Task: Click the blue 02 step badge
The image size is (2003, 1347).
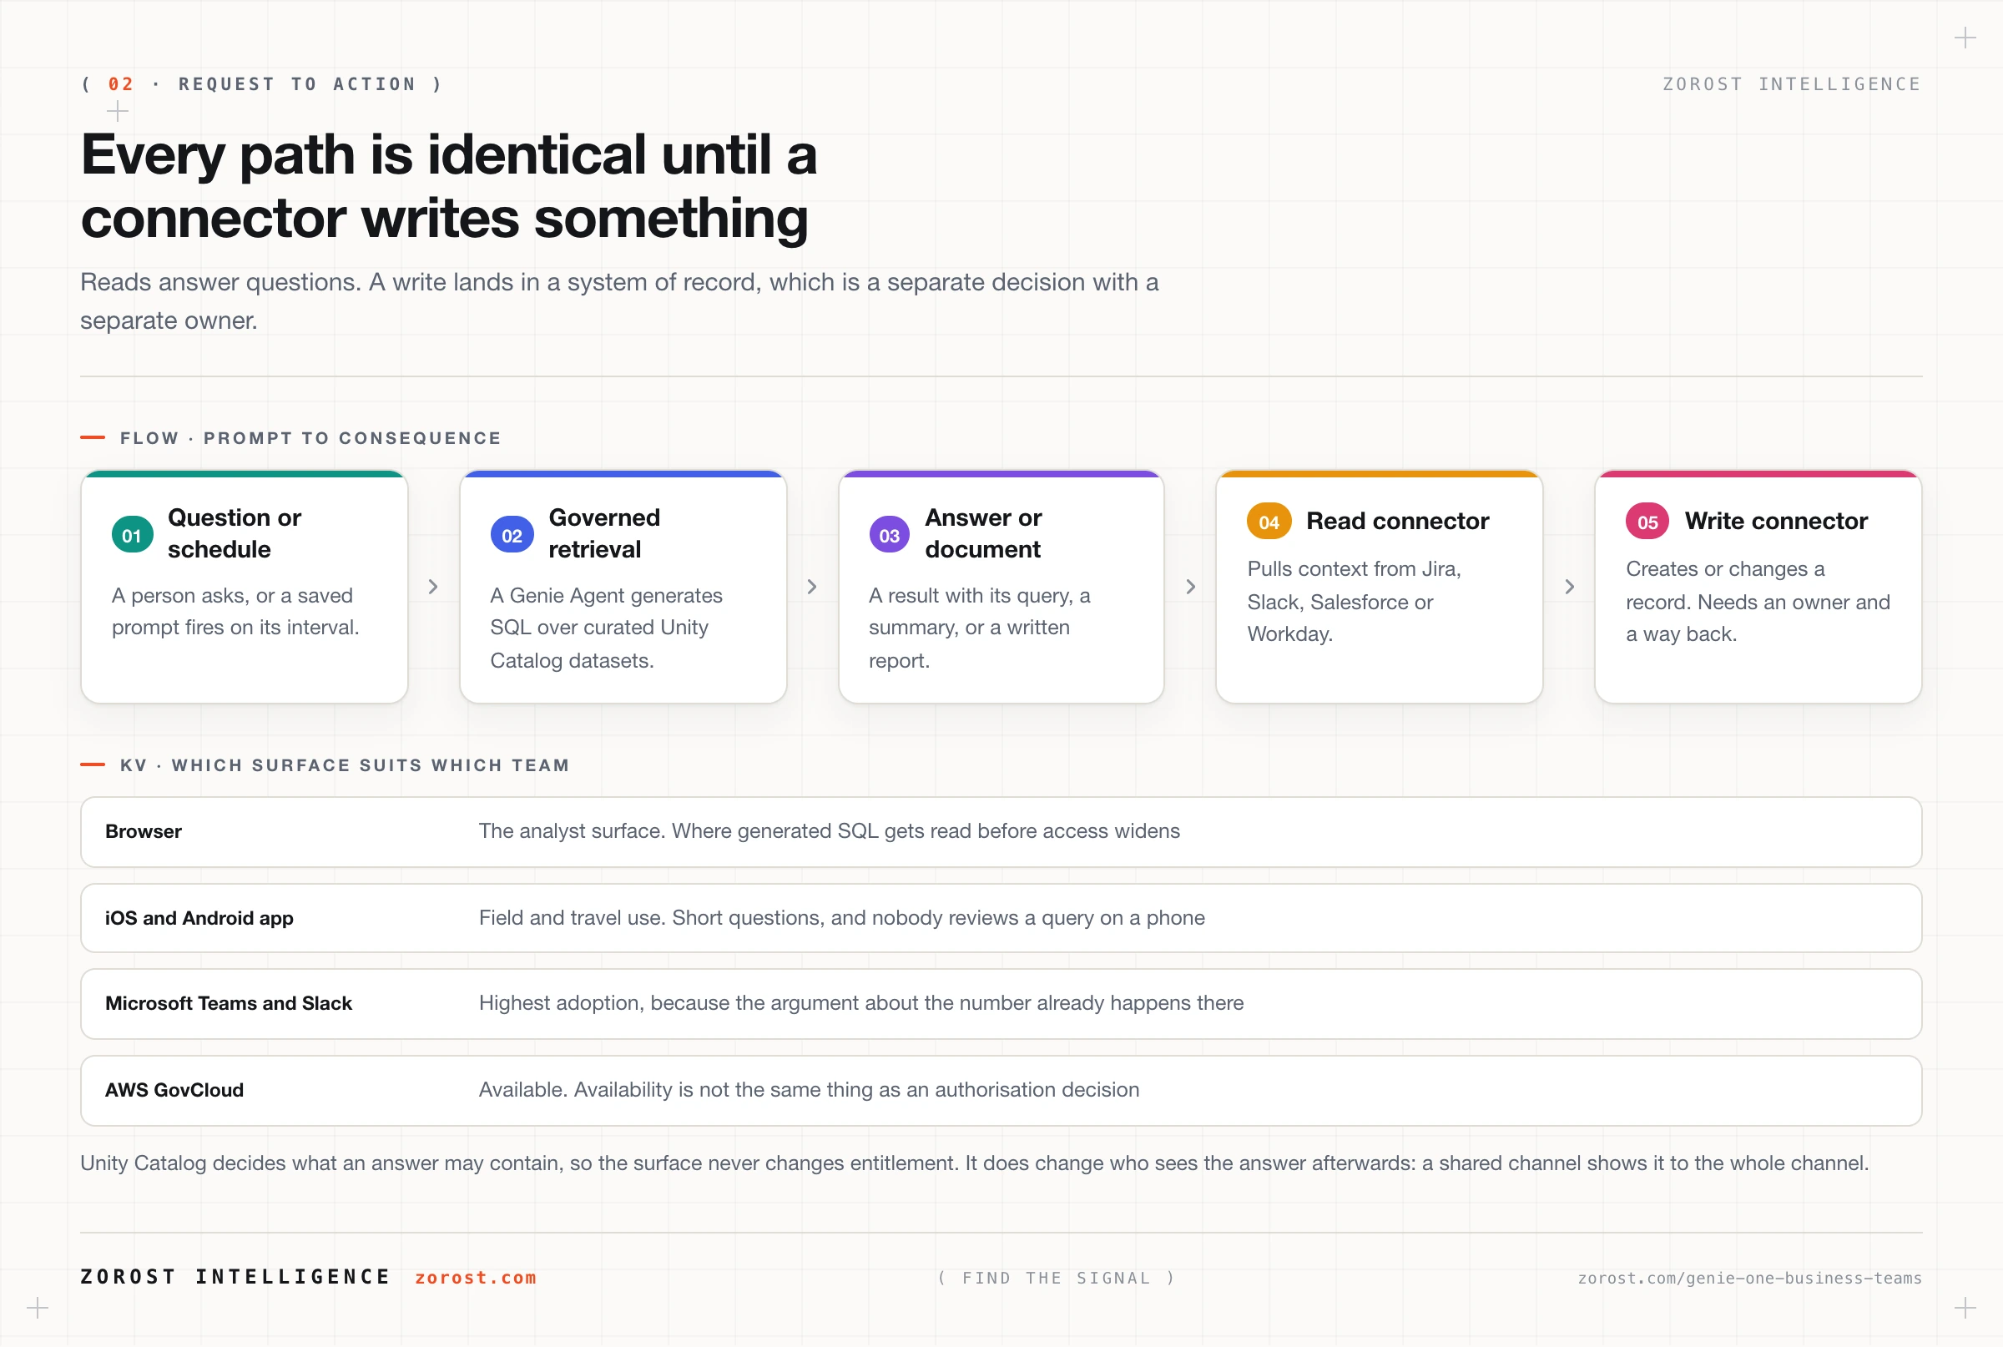Action: pyautogui.click(x=512, y=534)
